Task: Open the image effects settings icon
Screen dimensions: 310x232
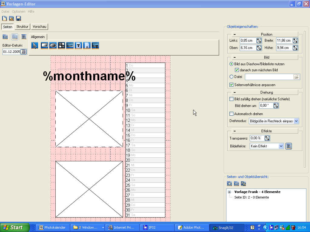Action: [x=289, y=146]
